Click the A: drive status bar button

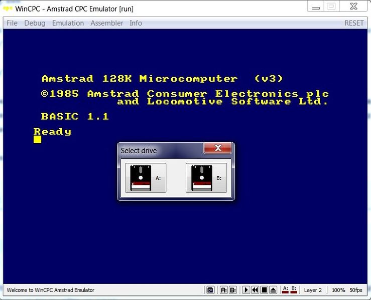click(x=223, y=290)
